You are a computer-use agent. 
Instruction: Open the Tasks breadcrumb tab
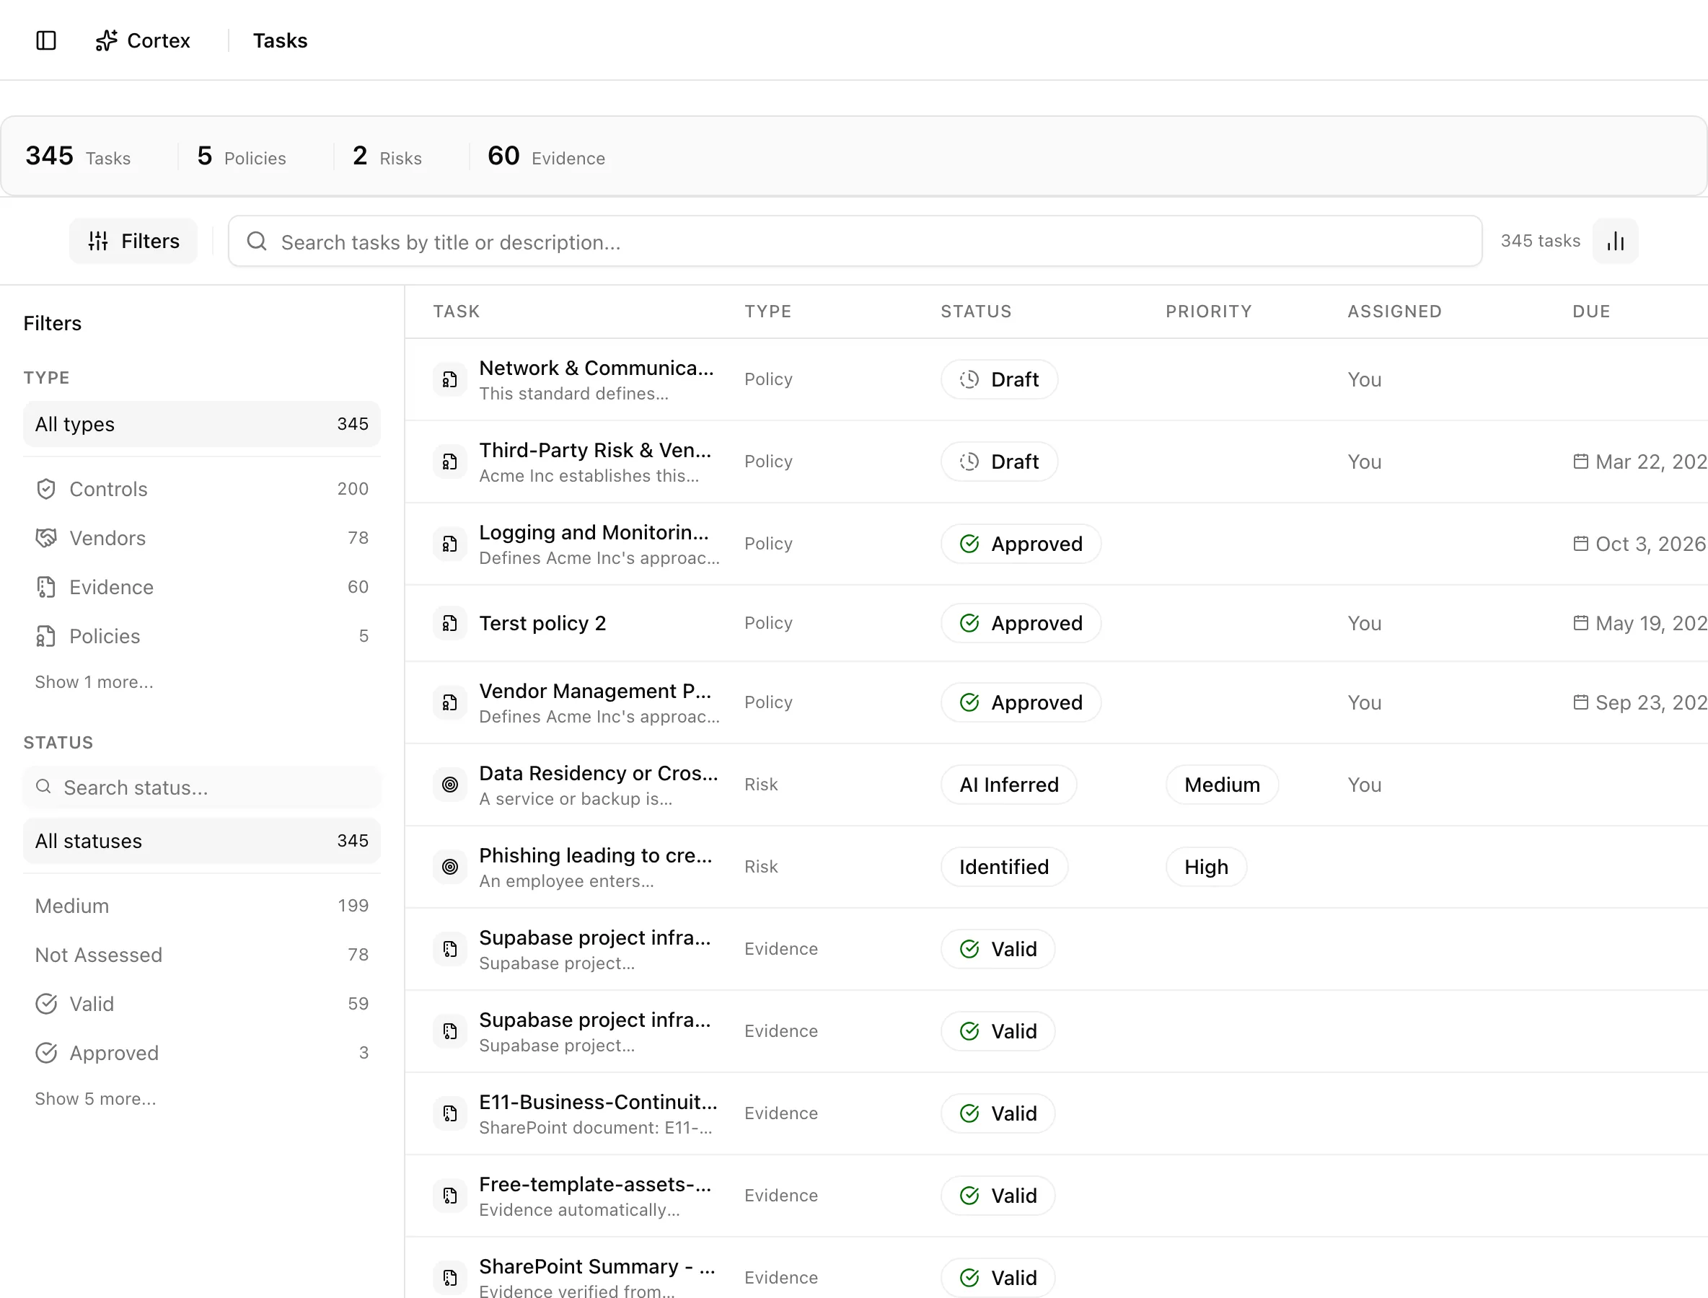(x=280, y=40)
